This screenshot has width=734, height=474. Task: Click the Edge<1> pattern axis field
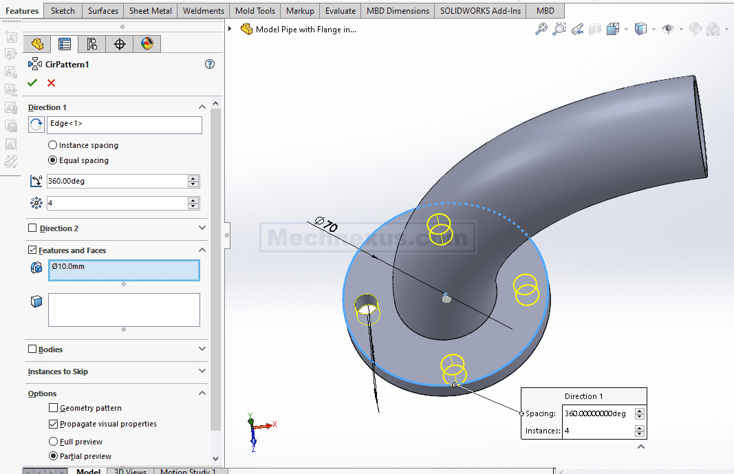(x=125, y=125)
